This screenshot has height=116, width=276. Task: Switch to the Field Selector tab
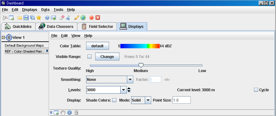[97, 27]
